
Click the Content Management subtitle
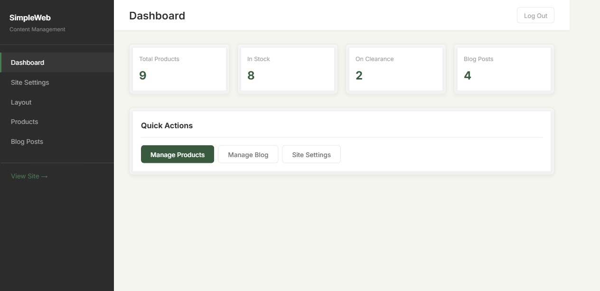click(37, 29)
